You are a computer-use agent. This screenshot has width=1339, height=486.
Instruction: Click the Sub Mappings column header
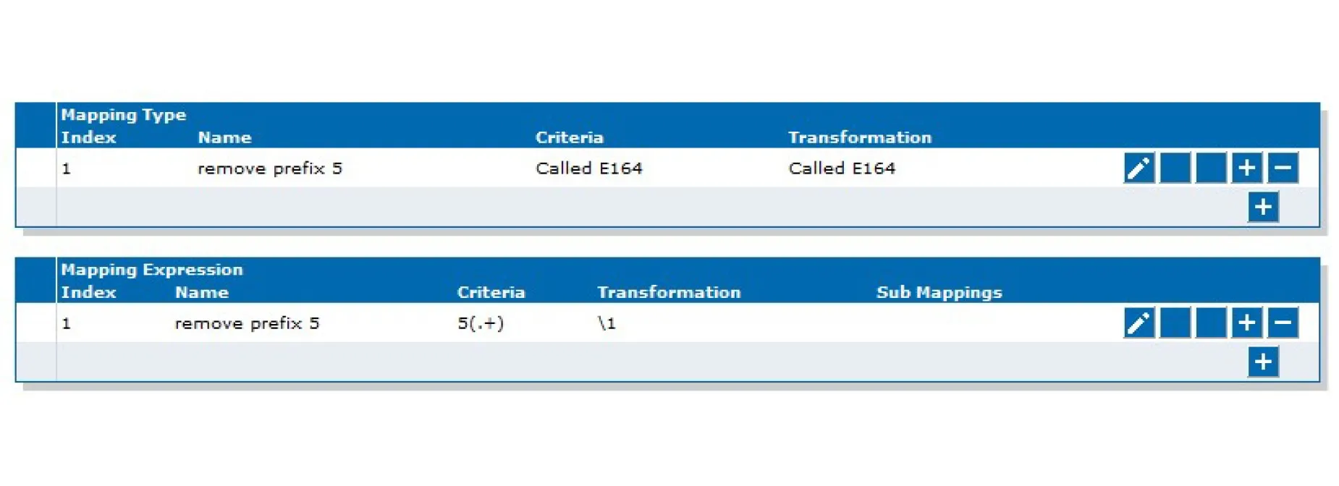pos(939,292)
